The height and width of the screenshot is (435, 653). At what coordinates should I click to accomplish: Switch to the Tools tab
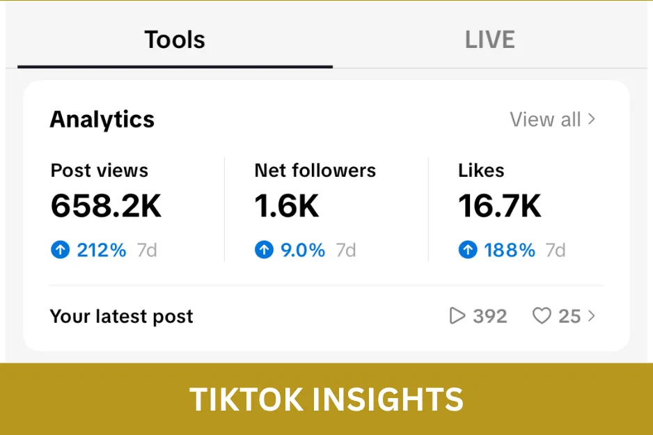tap(175, 40)
